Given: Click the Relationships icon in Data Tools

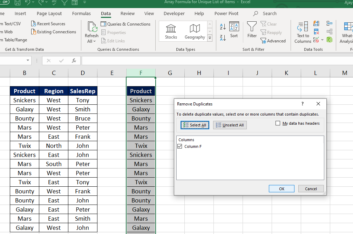Looking at the screenshot, I should 330,32.
